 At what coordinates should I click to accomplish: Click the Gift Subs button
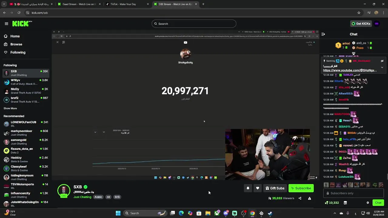pyautogui.click(x=275, y=188)
